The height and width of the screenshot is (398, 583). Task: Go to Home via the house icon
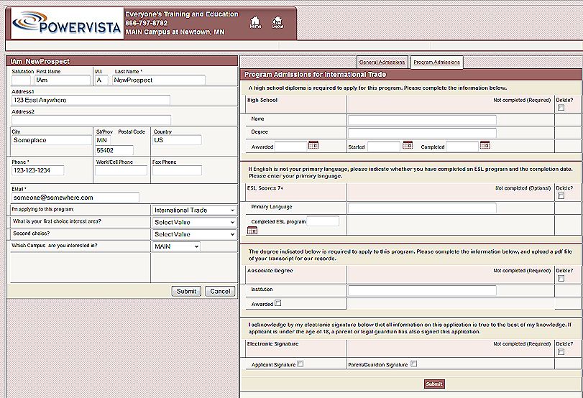pyautogui.click(x=255, y=22)
